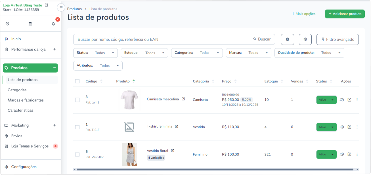The width and height of the screenshot is (371, 175).
Task: Click the Produtos breadcrumb link
Action: click(74, 9)
